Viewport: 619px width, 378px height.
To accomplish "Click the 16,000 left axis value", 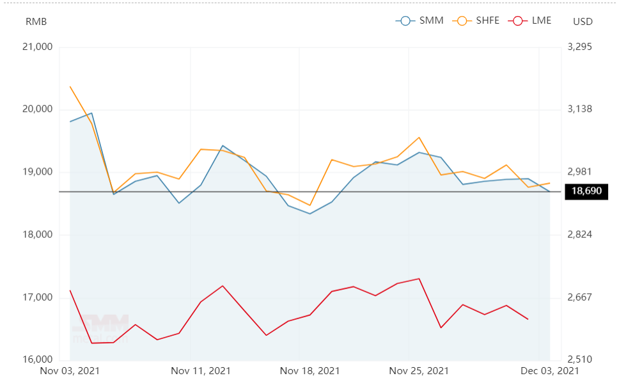I will tap(38, 359).
